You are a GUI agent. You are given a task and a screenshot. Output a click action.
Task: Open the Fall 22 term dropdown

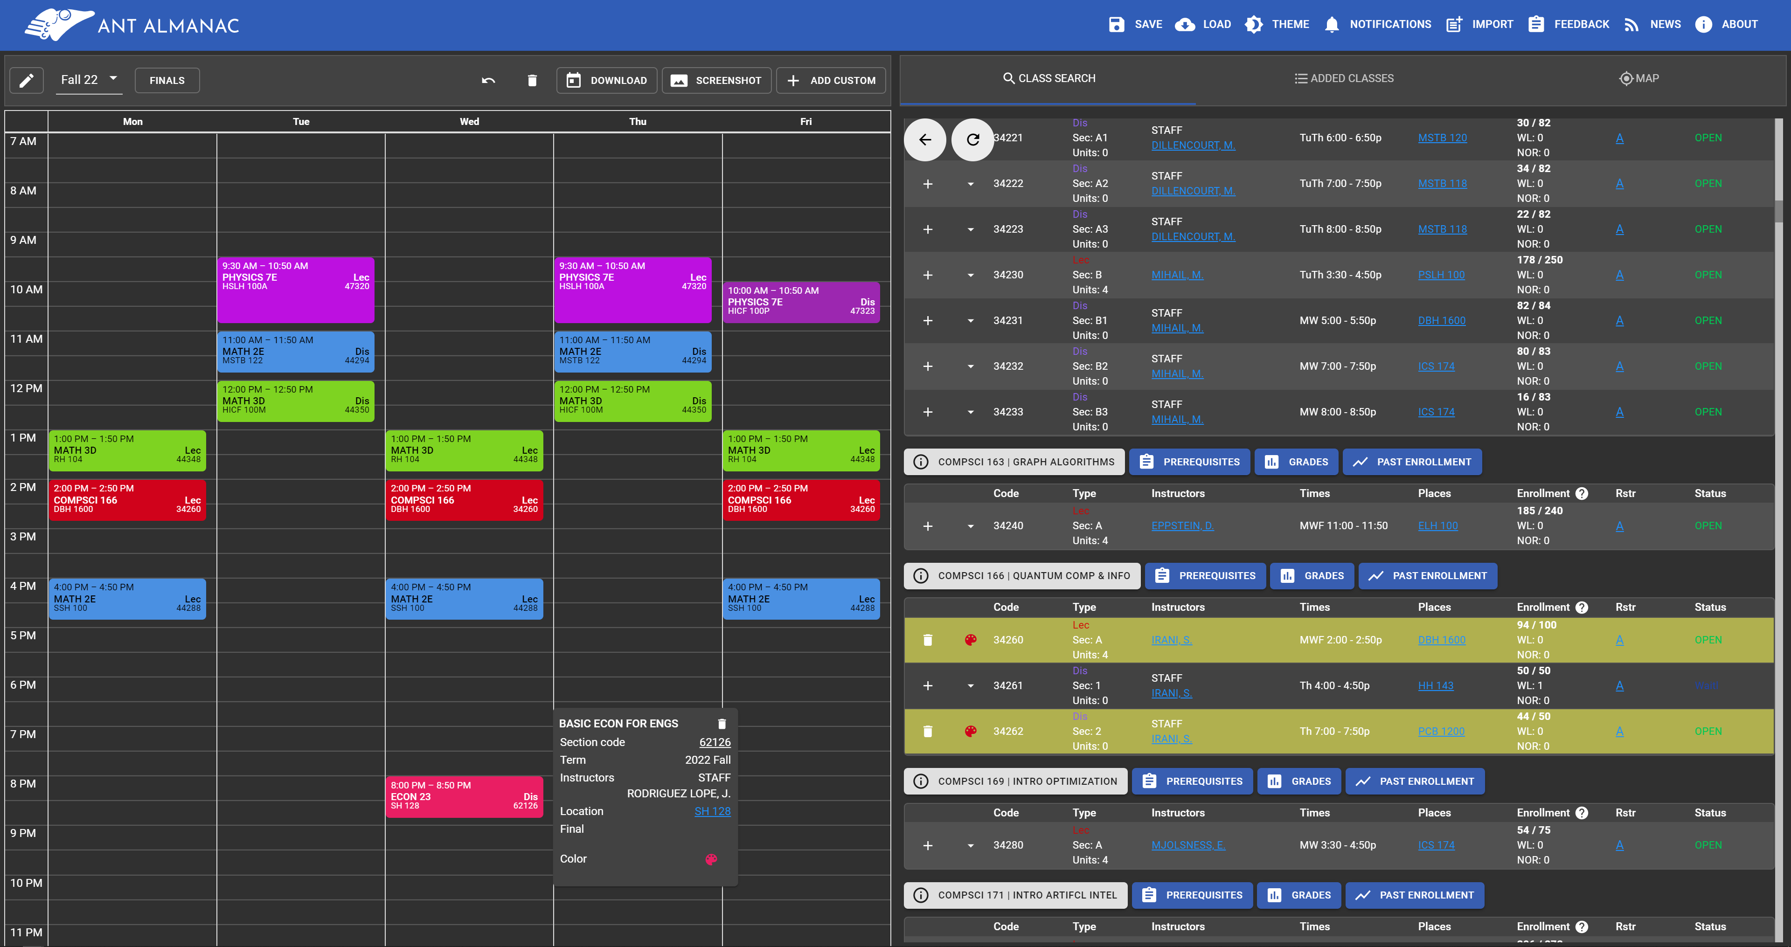(x=89, y=80)
